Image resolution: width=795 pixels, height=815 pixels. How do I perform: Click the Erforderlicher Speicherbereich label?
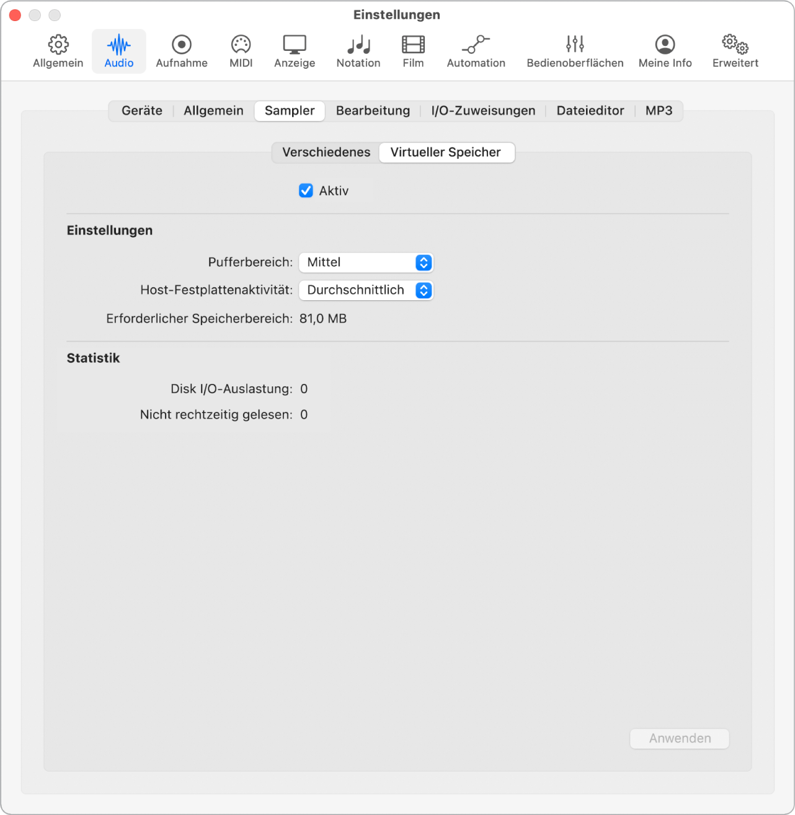pos(199,319)
